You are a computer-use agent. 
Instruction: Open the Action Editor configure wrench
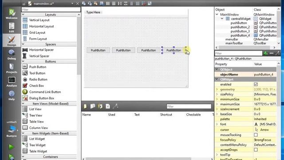coord(115,106)
